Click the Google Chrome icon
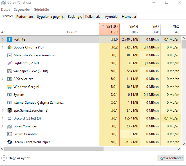This screenshot has height=166, width=186. click(x=10, y=47)
